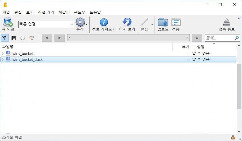Expand the iwinv_bucket tree row

pyautogui.click(x=2, y=53)
